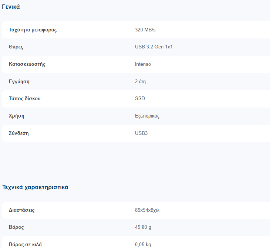Select the 'Βάρος σε κιλά' label

(x=25, y=245)
